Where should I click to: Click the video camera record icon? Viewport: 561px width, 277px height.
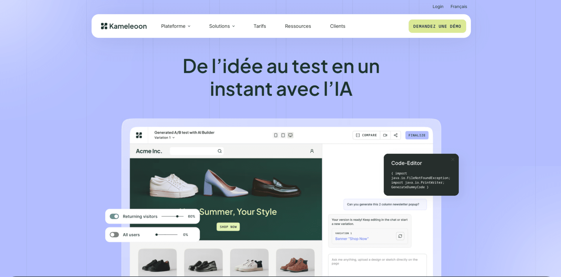click(385, 135)
